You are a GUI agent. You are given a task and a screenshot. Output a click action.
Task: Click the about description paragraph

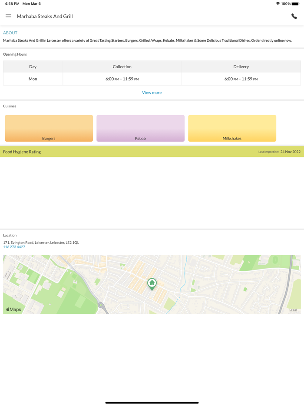coord(148,40)
